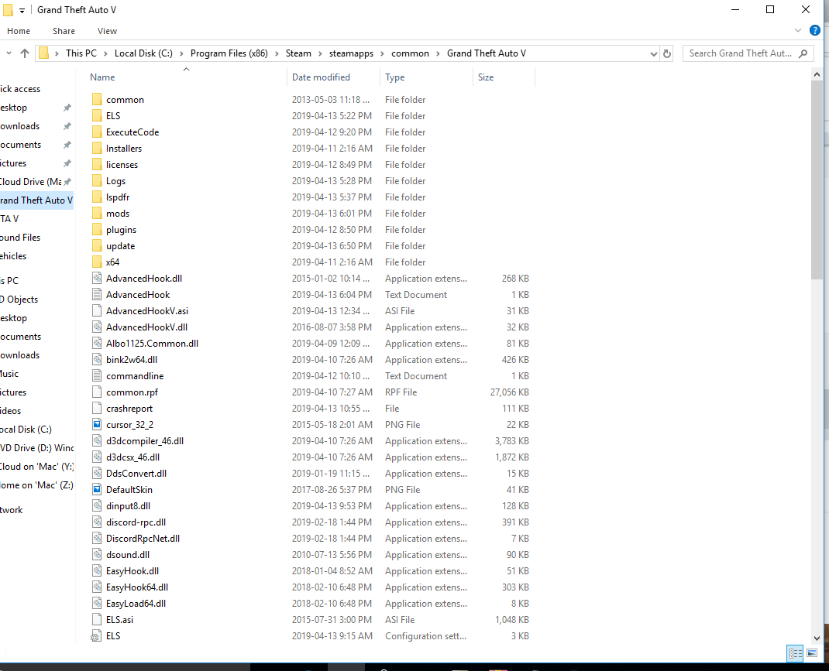Viewport: 829px width, 671px height.
Task: Click the refresh button beside address bar
Action: point(667,54)
